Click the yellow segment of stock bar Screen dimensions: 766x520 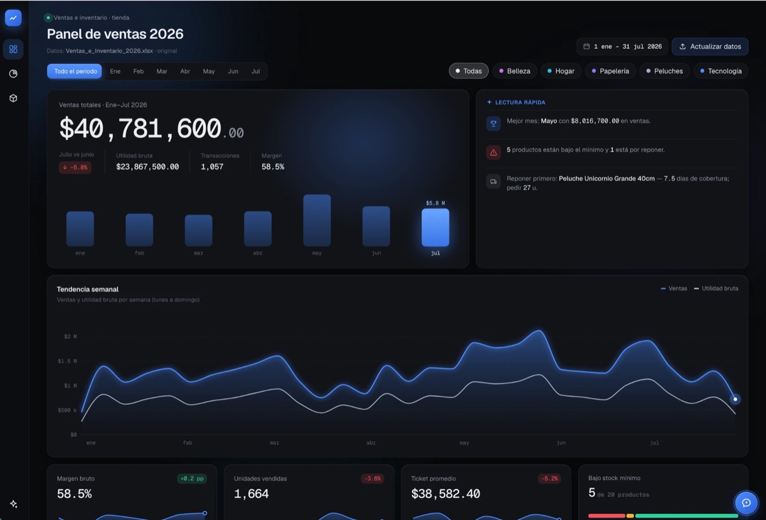pyautogui.click(x=630, y=515)
